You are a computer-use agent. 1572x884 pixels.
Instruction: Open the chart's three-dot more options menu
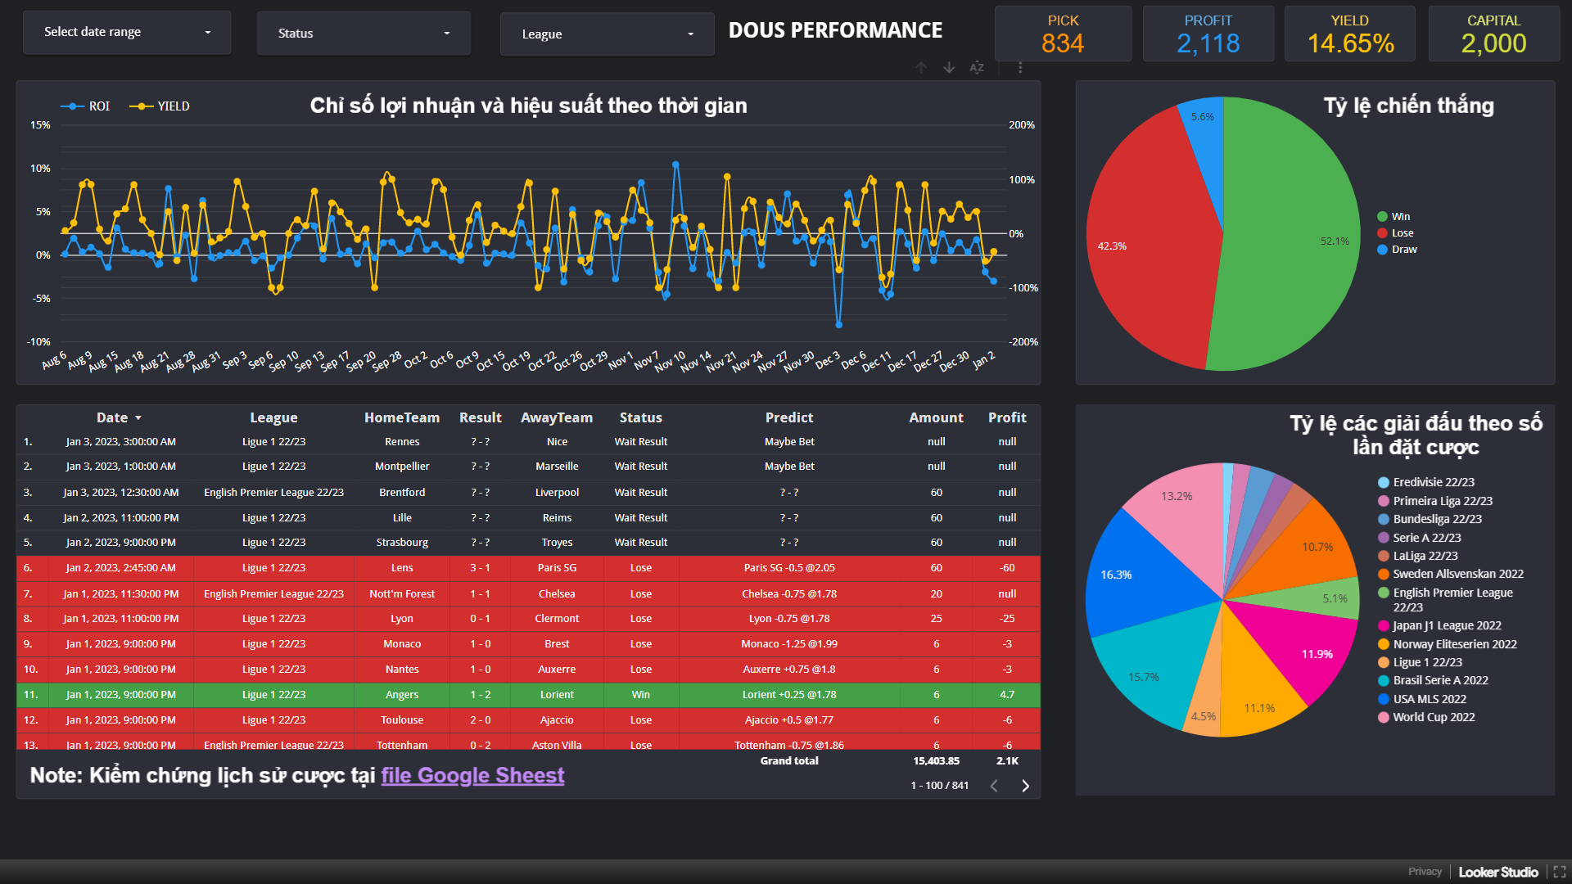click(1020, 68)
